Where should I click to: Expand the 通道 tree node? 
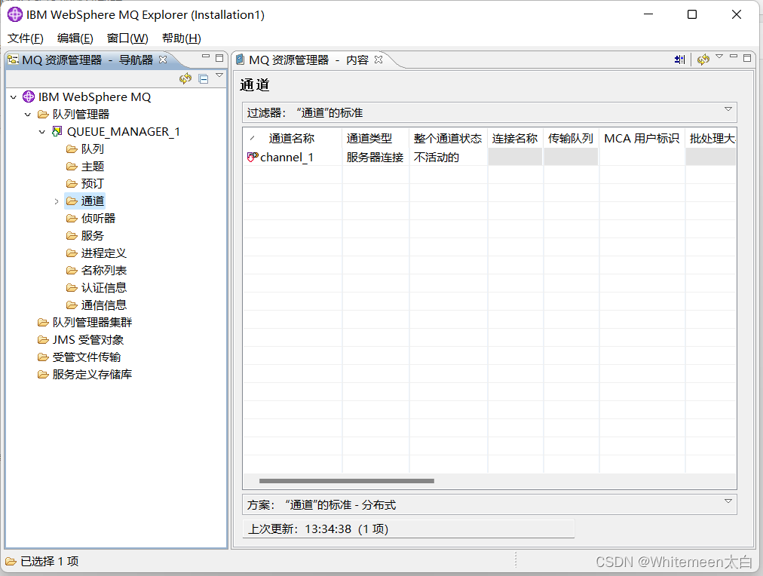coord(57,201)
